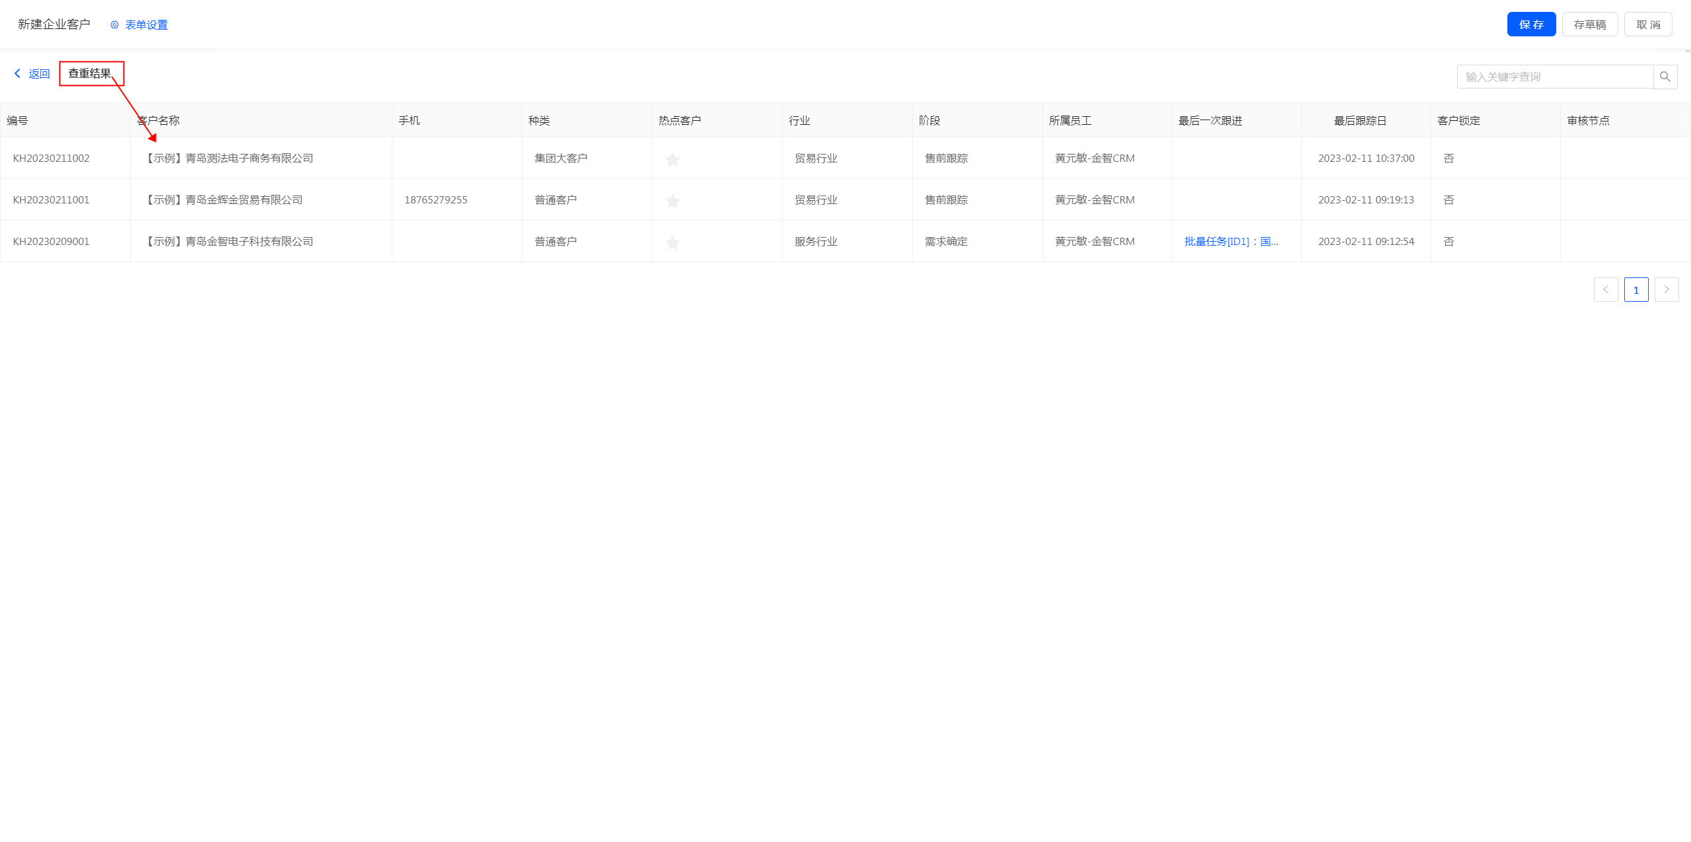Screen dimensions: 1691x842
Task: Click the 存草稿 button
Action: point(1590,24)
